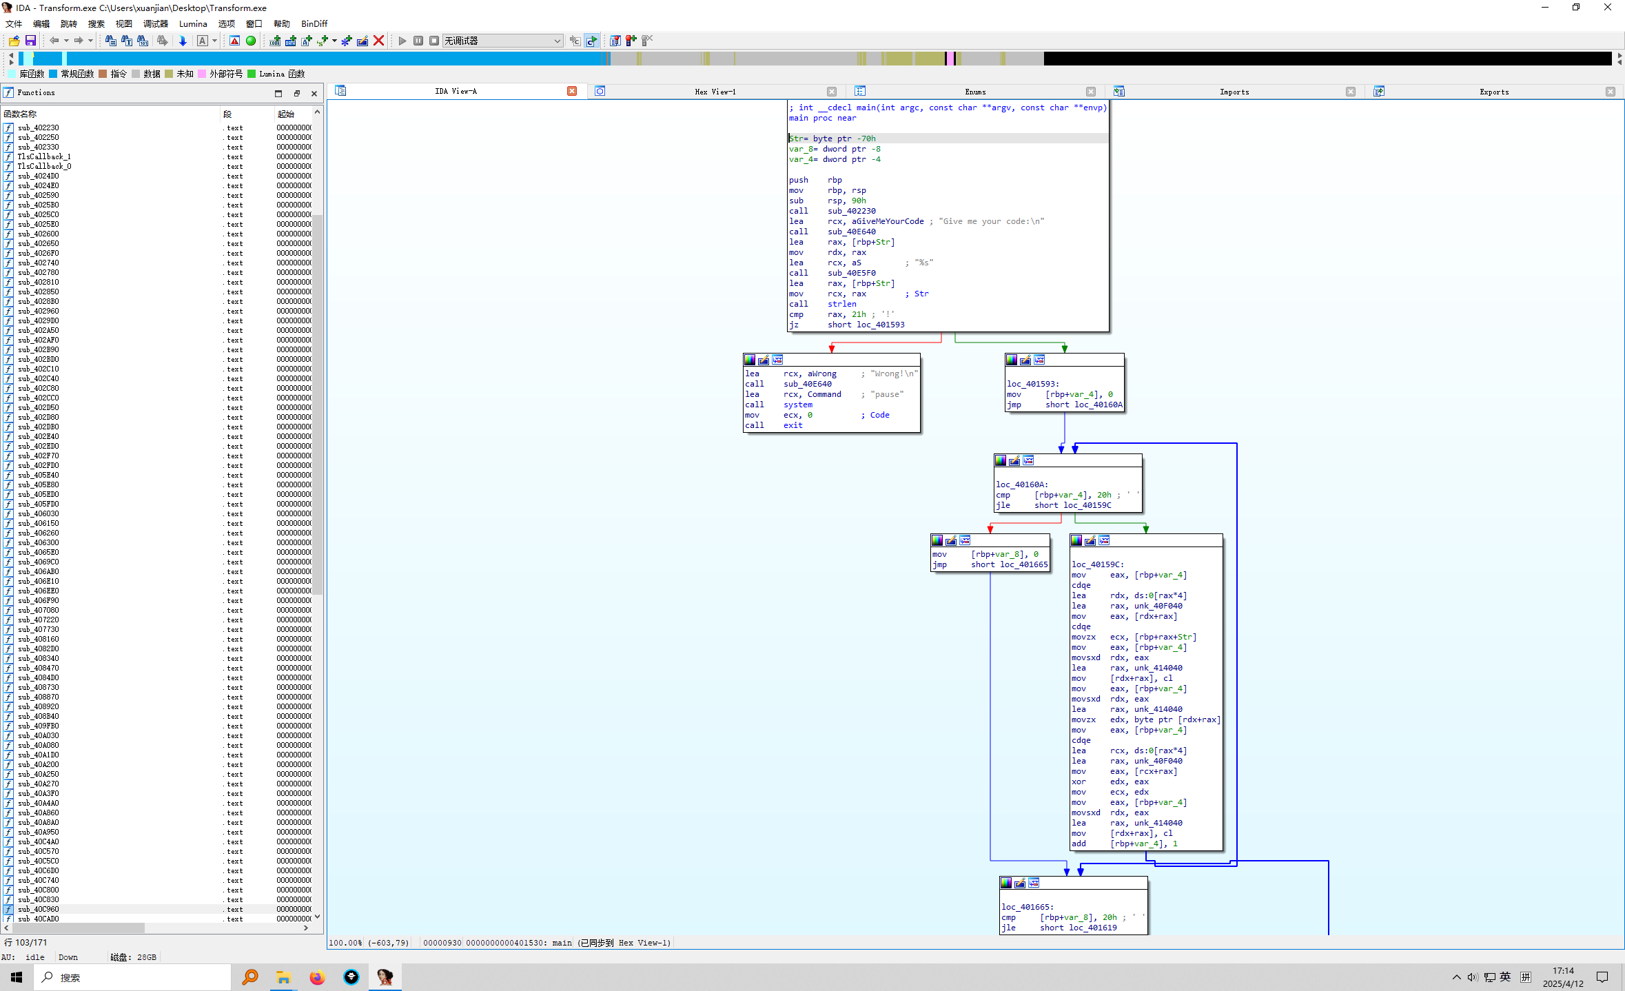Open the Lumina menu
Viewport: 1625px width, 991px height.
tap(193, 23)
